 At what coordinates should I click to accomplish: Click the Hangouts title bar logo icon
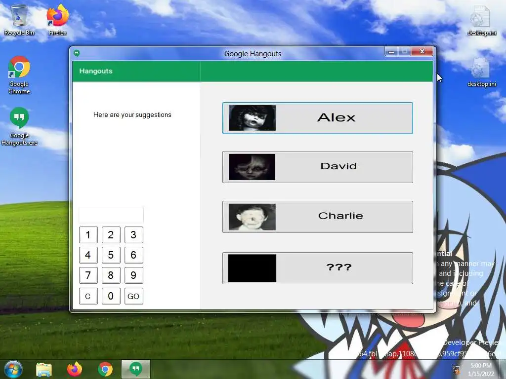point(77,53)
